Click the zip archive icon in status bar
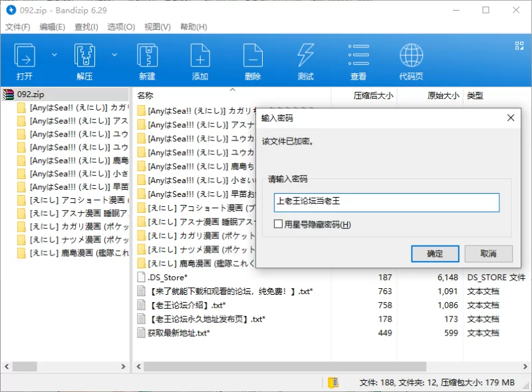The image size is (532, 392). (333, 383)
